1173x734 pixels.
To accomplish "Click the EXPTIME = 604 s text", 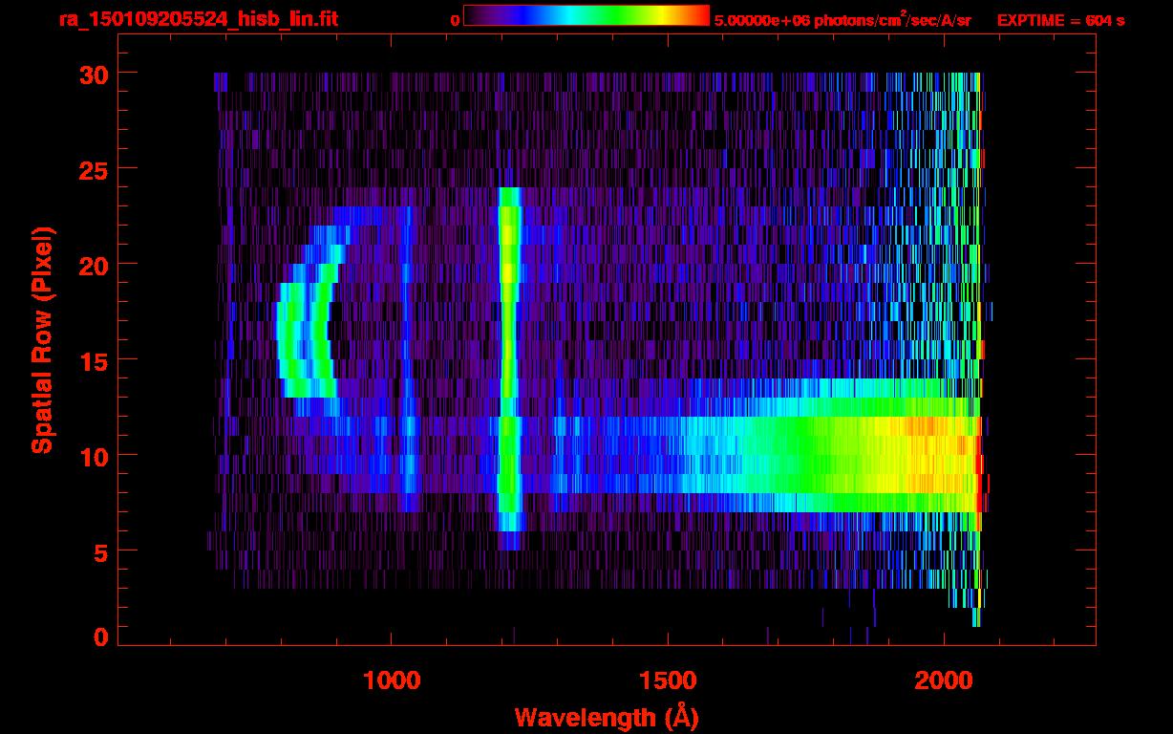I will click(x=1060, y=20).
